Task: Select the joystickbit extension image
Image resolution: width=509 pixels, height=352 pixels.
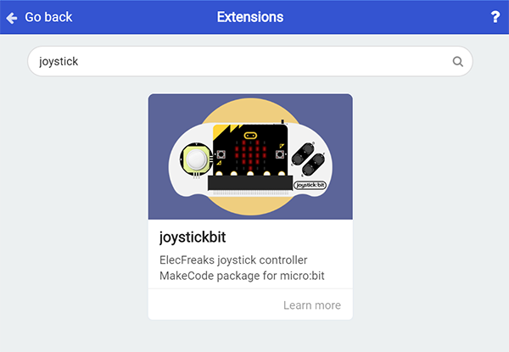Action: click(x=250, y=157)
